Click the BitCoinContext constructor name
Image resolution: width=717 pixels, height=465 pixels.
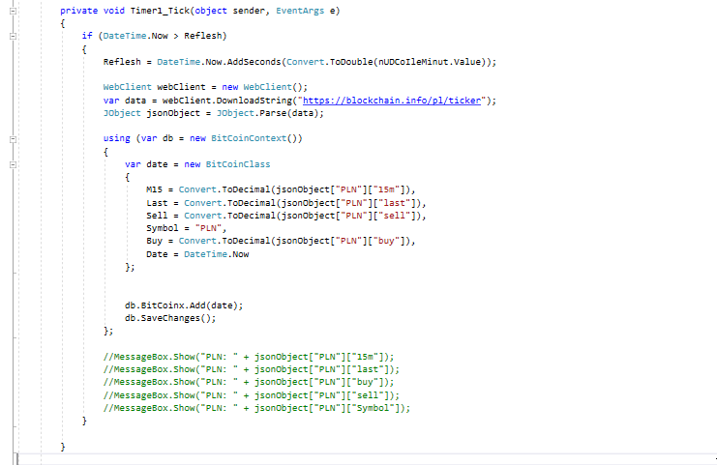click(249, 138)
